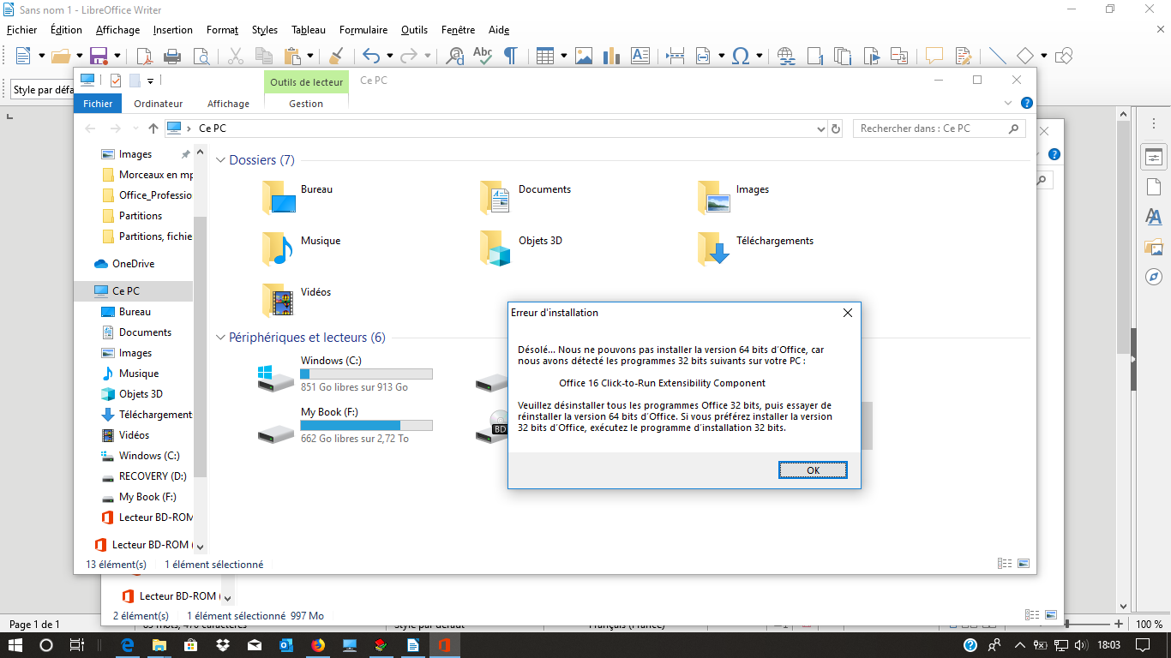
Task: Click the Special Character omega icon
Action: (741, 56)
